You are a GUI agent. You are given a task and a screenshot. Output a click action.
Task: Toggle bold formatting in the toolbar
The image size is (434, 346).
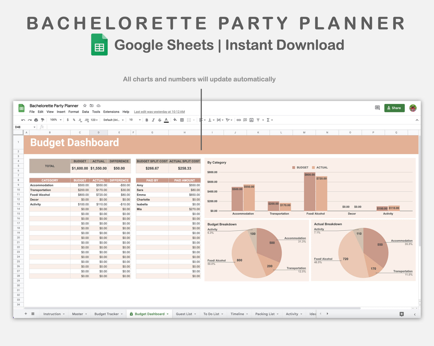147,120
